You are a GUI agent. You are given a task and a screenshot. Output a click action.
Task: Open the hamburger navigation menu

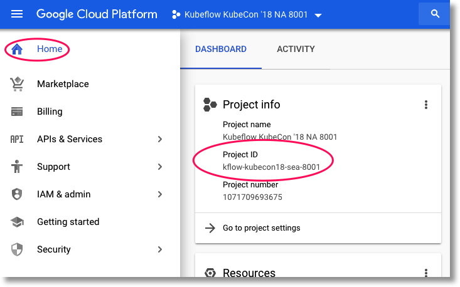[17, 14]
